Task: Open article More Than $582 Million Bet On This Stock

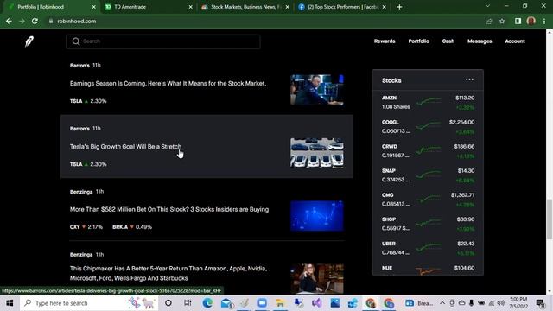Action: pyautogui.click(x=169, y=209)
